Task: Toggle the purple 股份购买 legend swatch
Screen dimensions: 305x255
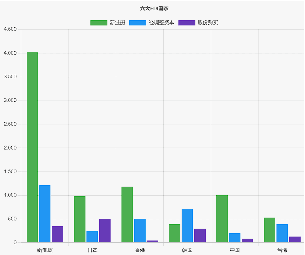Action: click(186, 23)
